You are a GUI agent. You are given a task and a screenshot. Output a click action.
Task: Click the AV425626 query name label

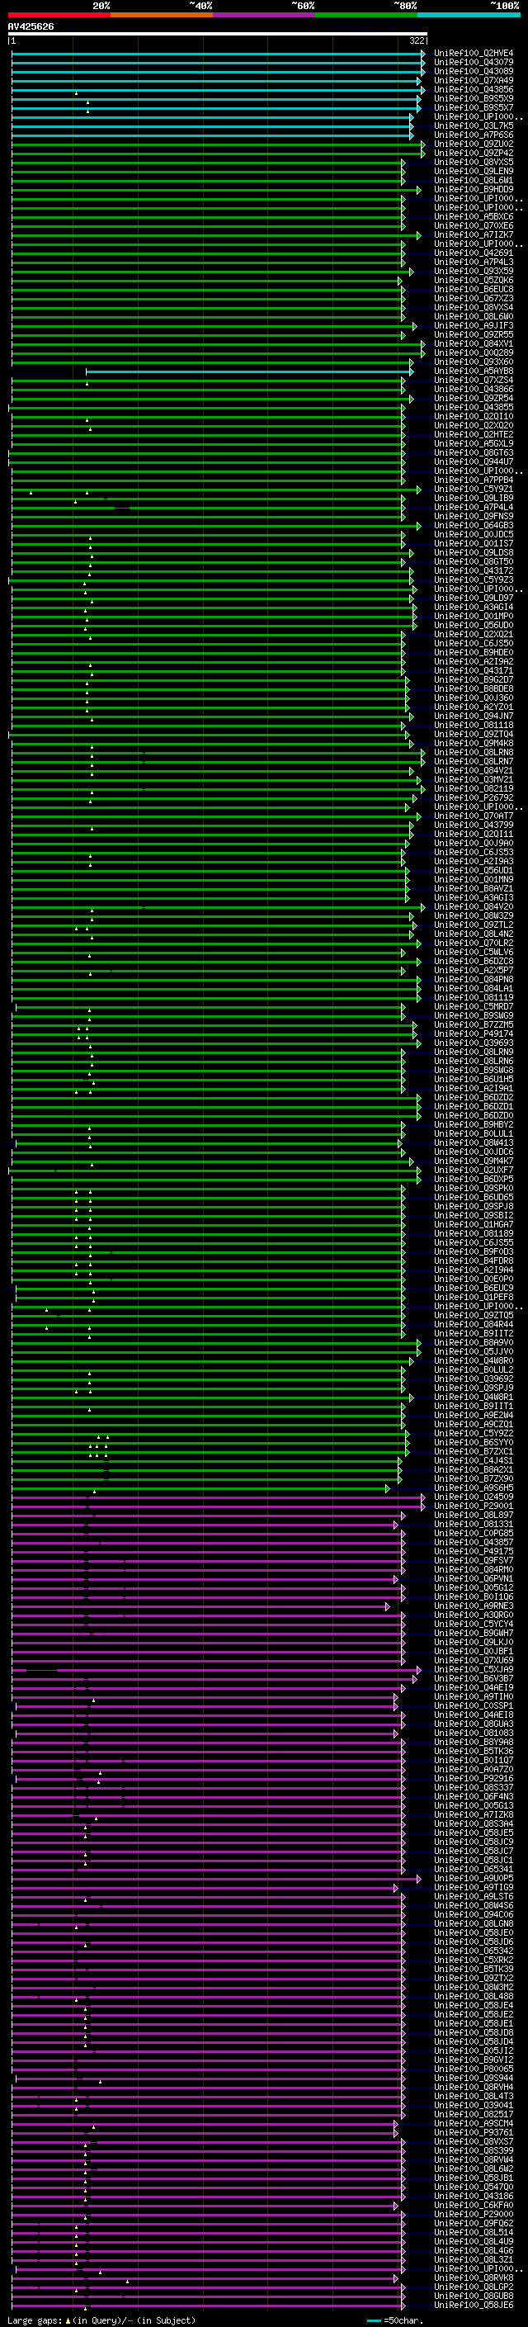pos(31,27)
